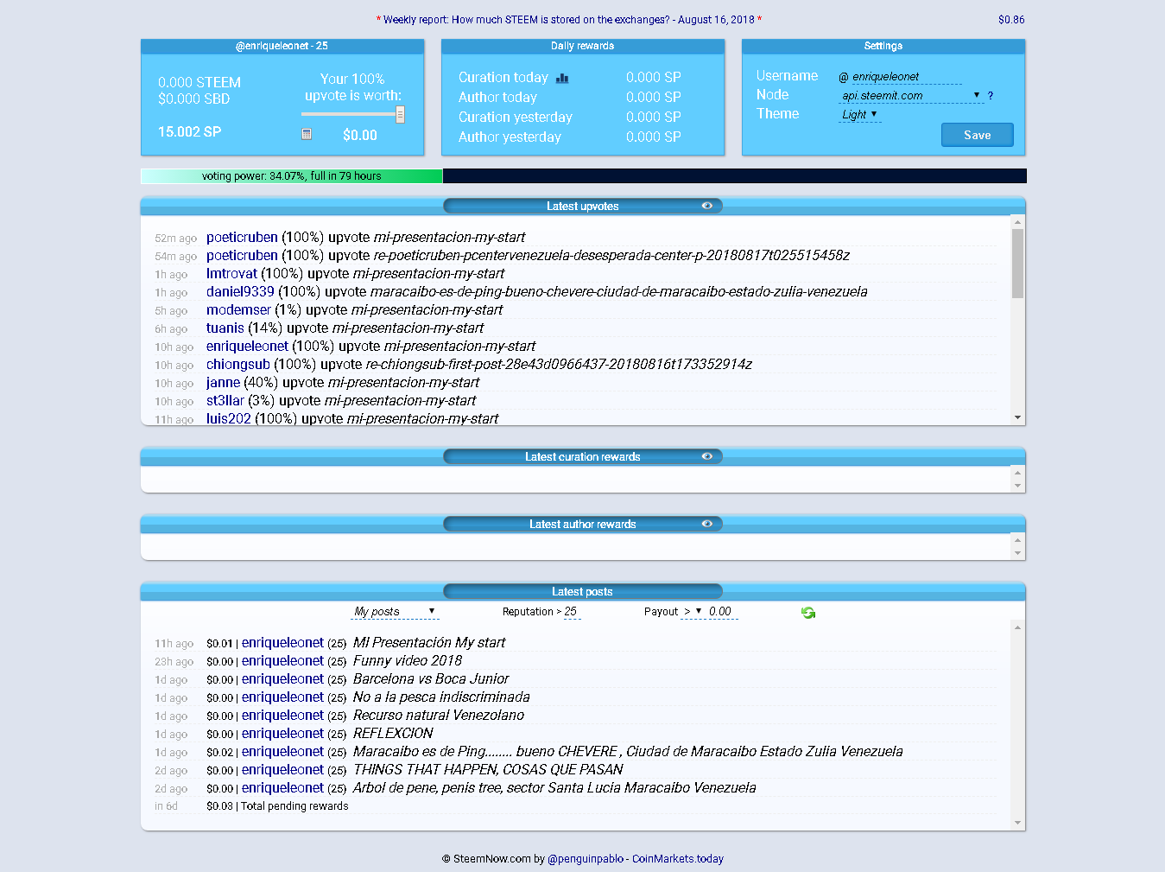1165x872 pixels.
Task: Adjust the upvote weight slider handle
Action: tap(400, 114)
